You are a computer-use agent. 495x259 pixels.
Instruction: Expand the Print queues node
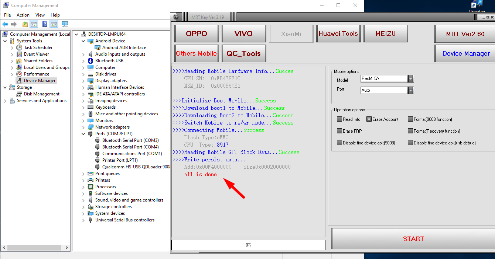[83, 174]
